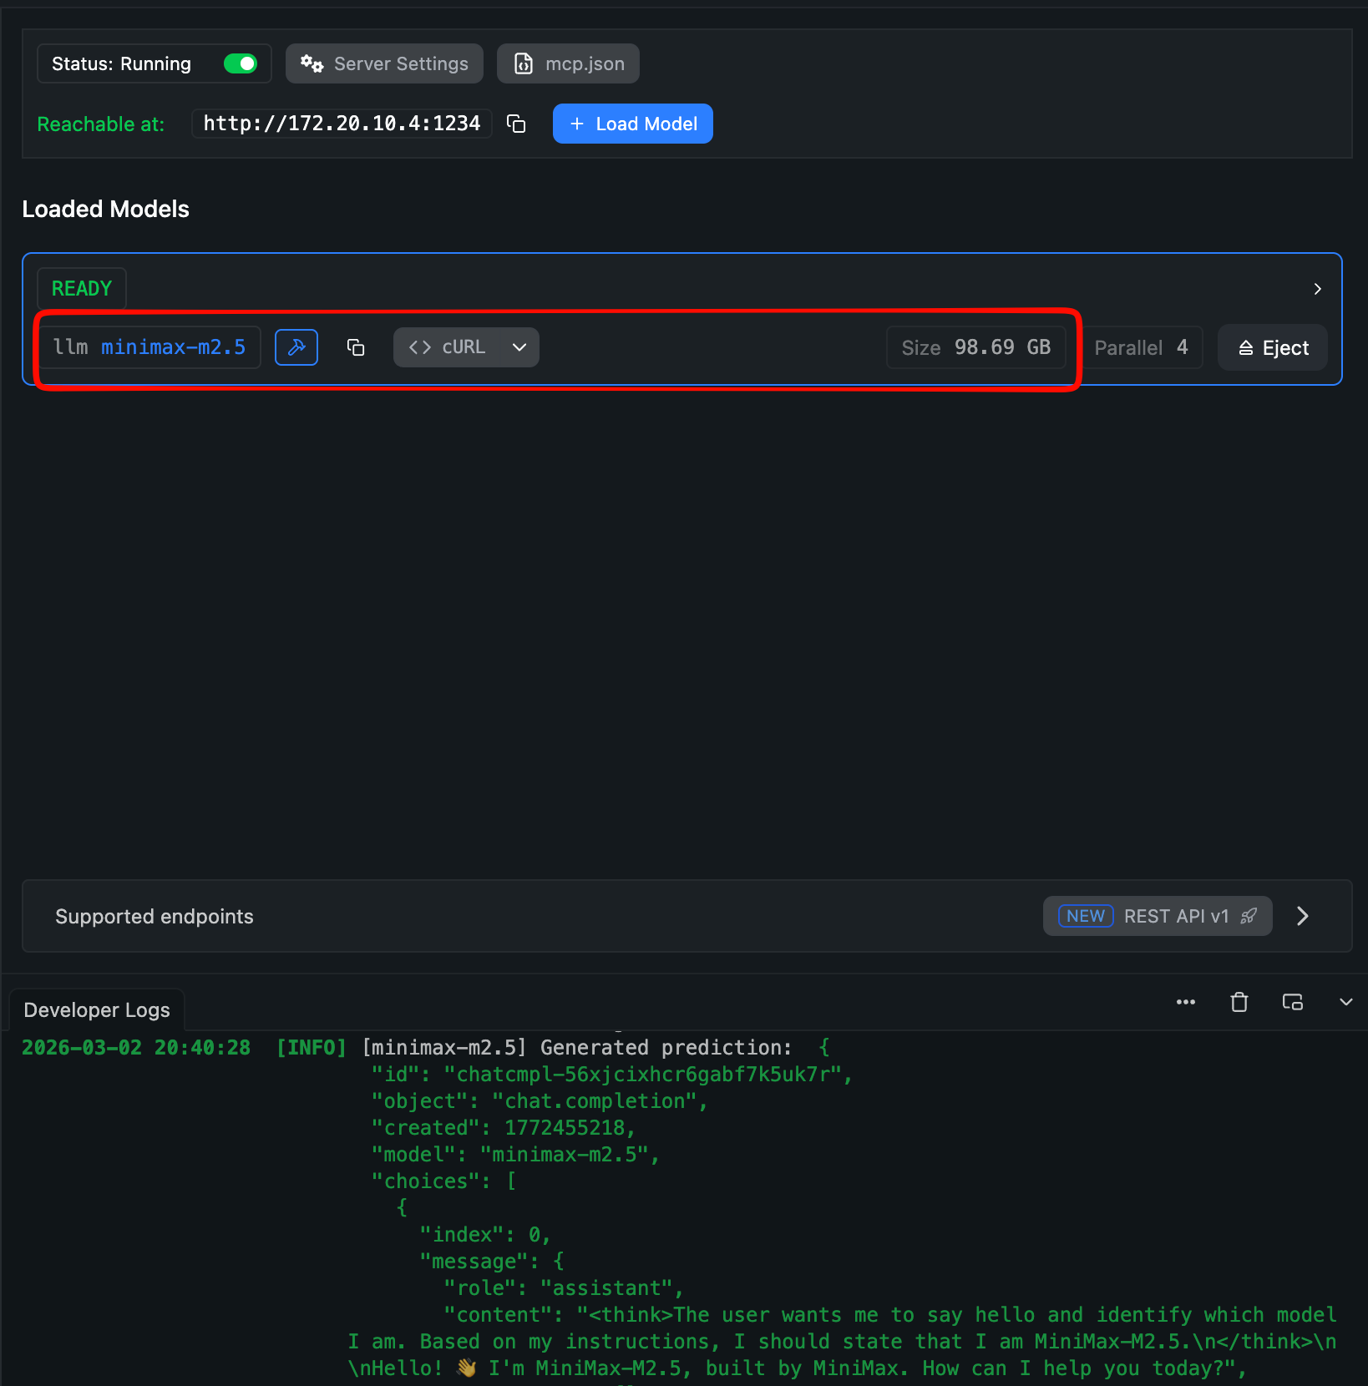Click the minimax-m2.5 model name
This screenshot has height=1386, width=1368.
pyautogui.click(x=173, y=347)
